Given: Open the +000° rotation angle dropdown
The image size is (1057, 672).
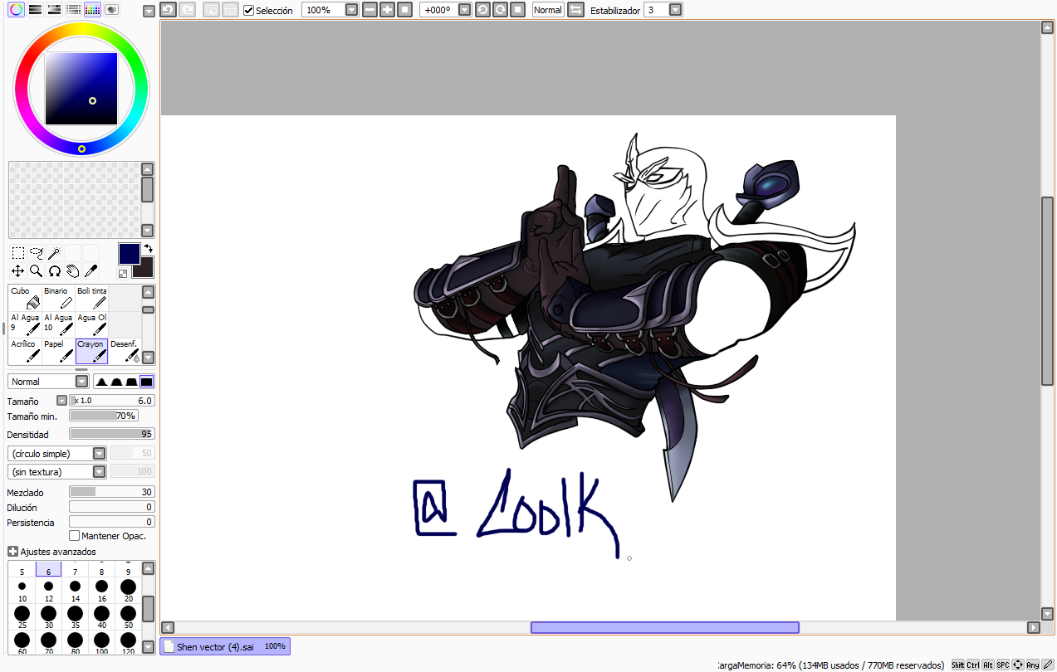Looking at the screenshot, I should [x=464, y=10].
